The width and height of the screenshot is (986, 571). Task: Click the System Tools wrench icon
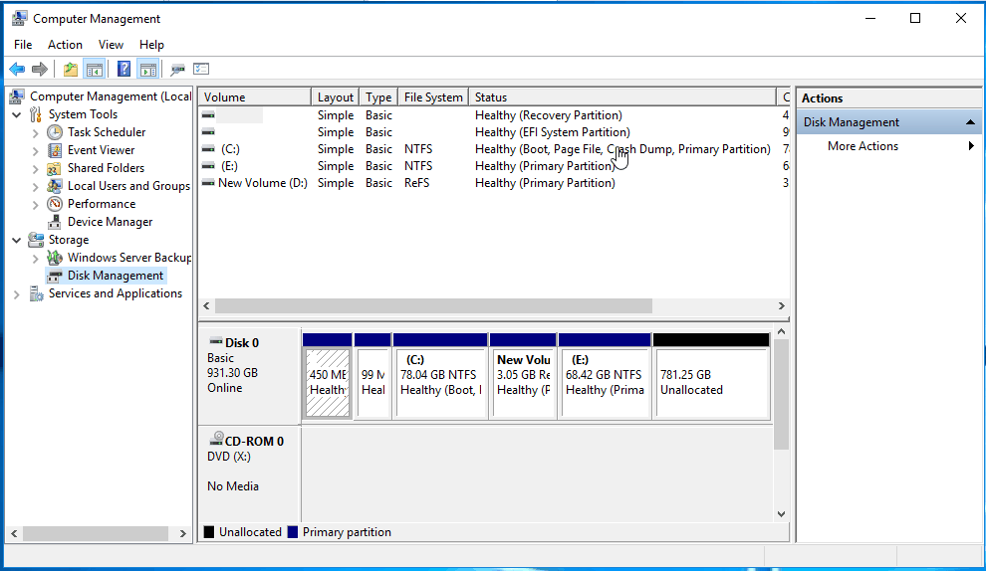click(x=37, y=114)
